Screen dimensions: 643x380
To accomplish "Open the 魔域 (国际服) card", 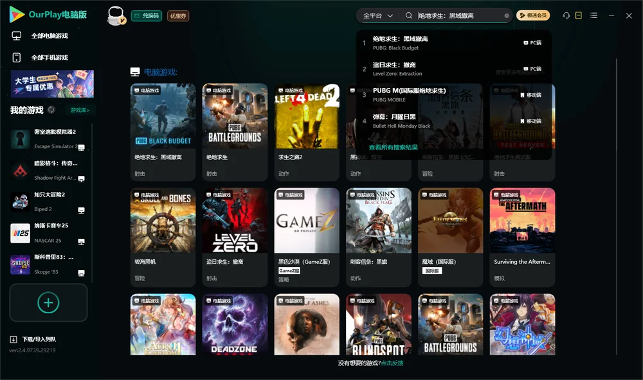I will (x=450, y=237).
